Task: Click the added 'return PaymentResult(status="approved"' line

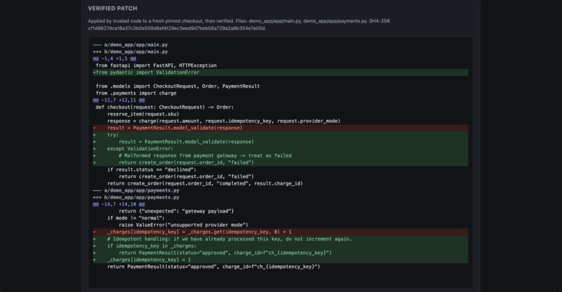Action: (280, 253)
